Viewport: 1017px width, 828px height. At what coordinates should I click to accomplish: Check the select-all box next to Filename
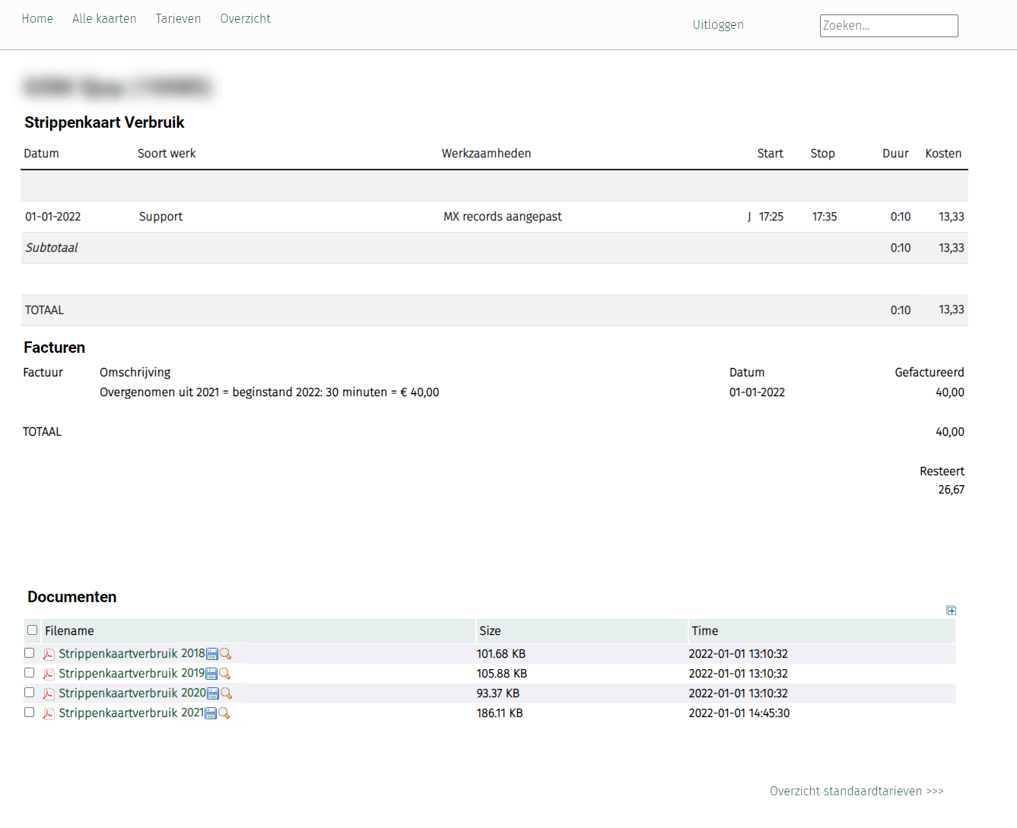32,630
